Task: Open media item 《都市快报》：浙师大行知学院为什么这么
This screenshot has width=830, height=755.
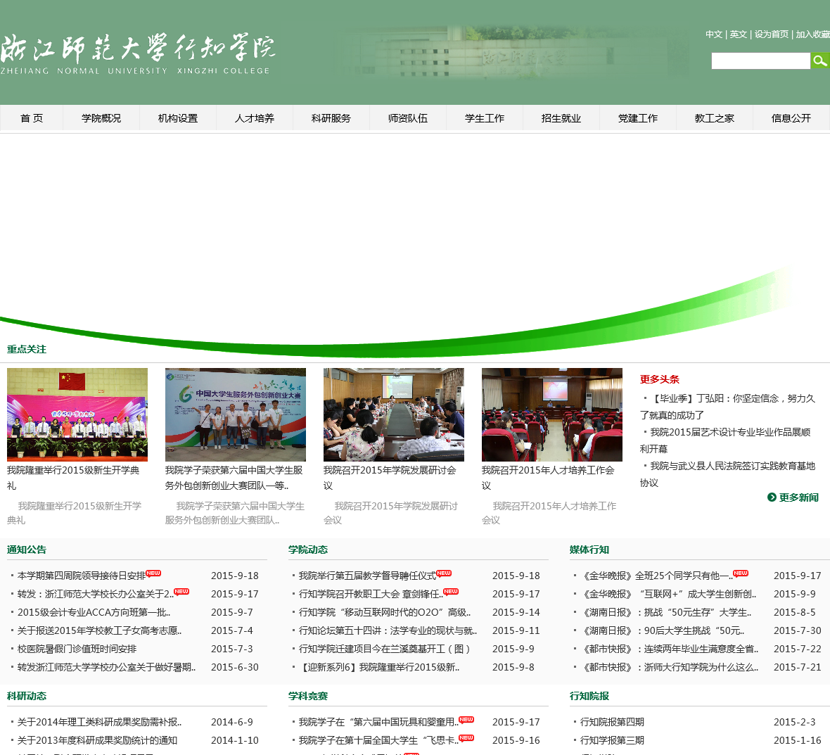Action: point(669,667)
